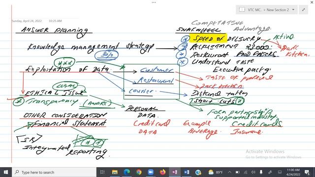Open the Wi-Fi network icon in the tray
The image size is (315, 177).
point(246,172)
